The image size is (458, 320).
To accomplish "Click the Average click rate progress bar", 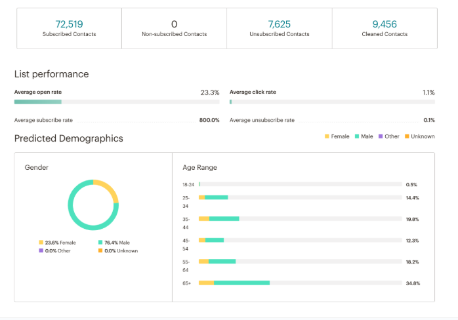I will (332, 102).
